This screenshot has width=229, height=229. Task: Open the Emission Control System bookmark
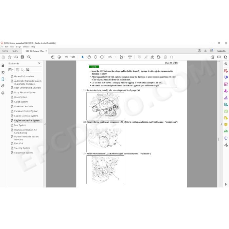coord(26,111)
